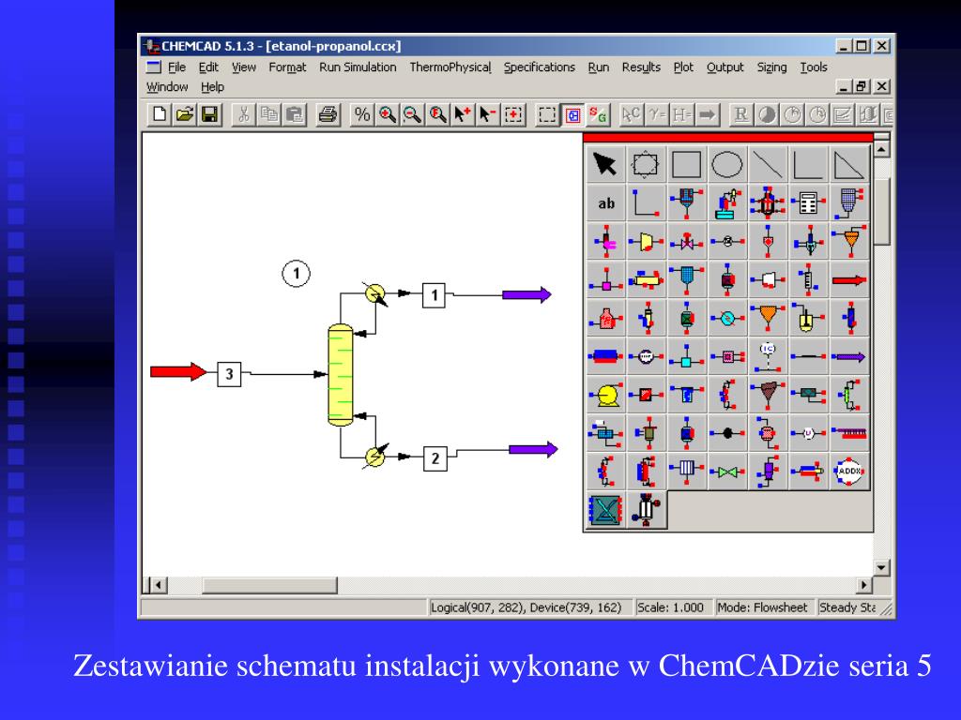This screenshot has width=961, height=720.
Task: Select the diagonal line tool in palette
Action: pyautogui.click(x=768, y=164)
